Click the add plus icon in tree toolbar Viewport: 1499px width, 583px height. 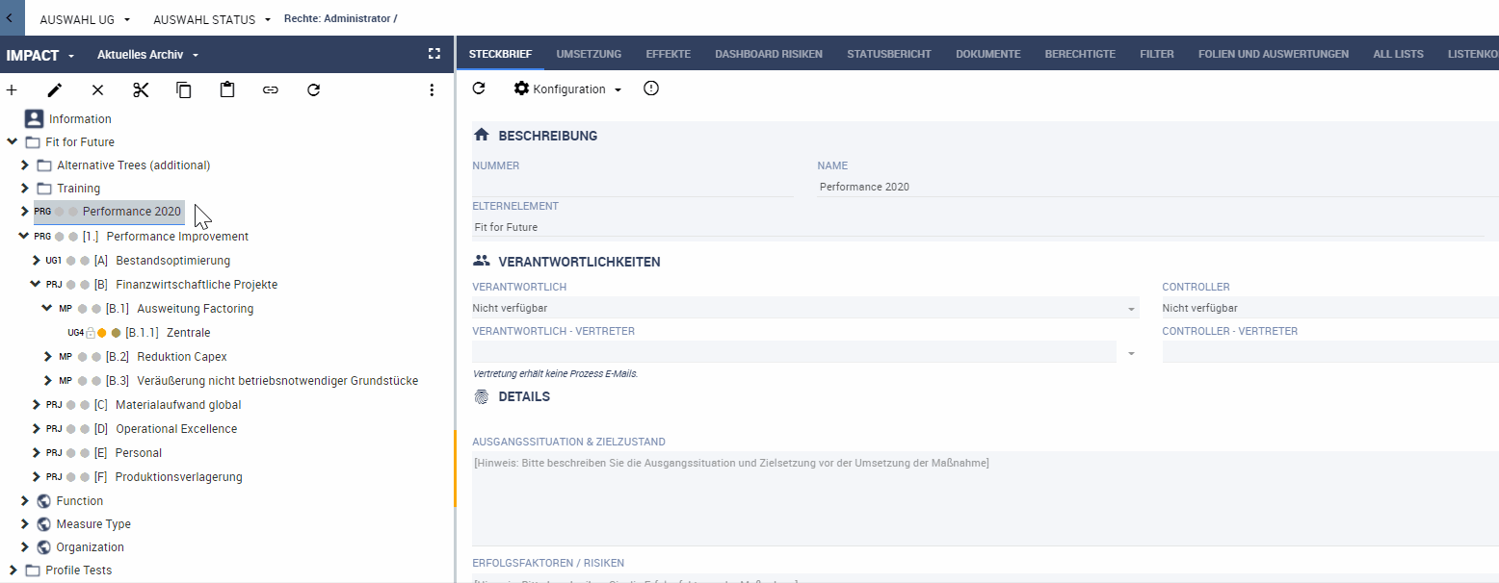coord(12,89)
